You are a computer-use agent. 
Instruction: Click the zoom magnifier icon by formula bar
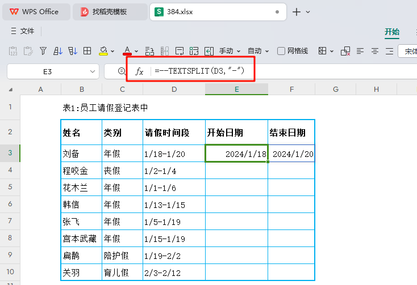(x=122, y=71)
